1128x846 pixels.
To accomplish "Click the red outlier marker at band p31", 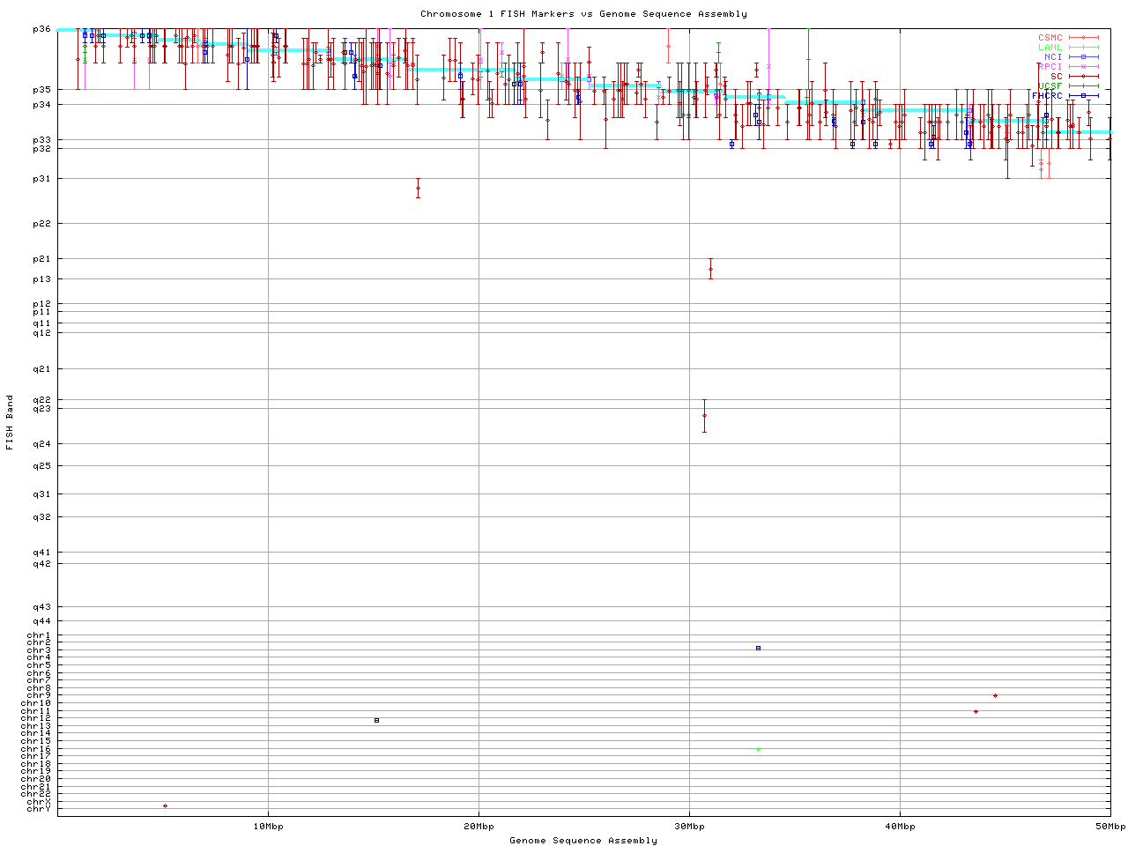I will point(418,188).
